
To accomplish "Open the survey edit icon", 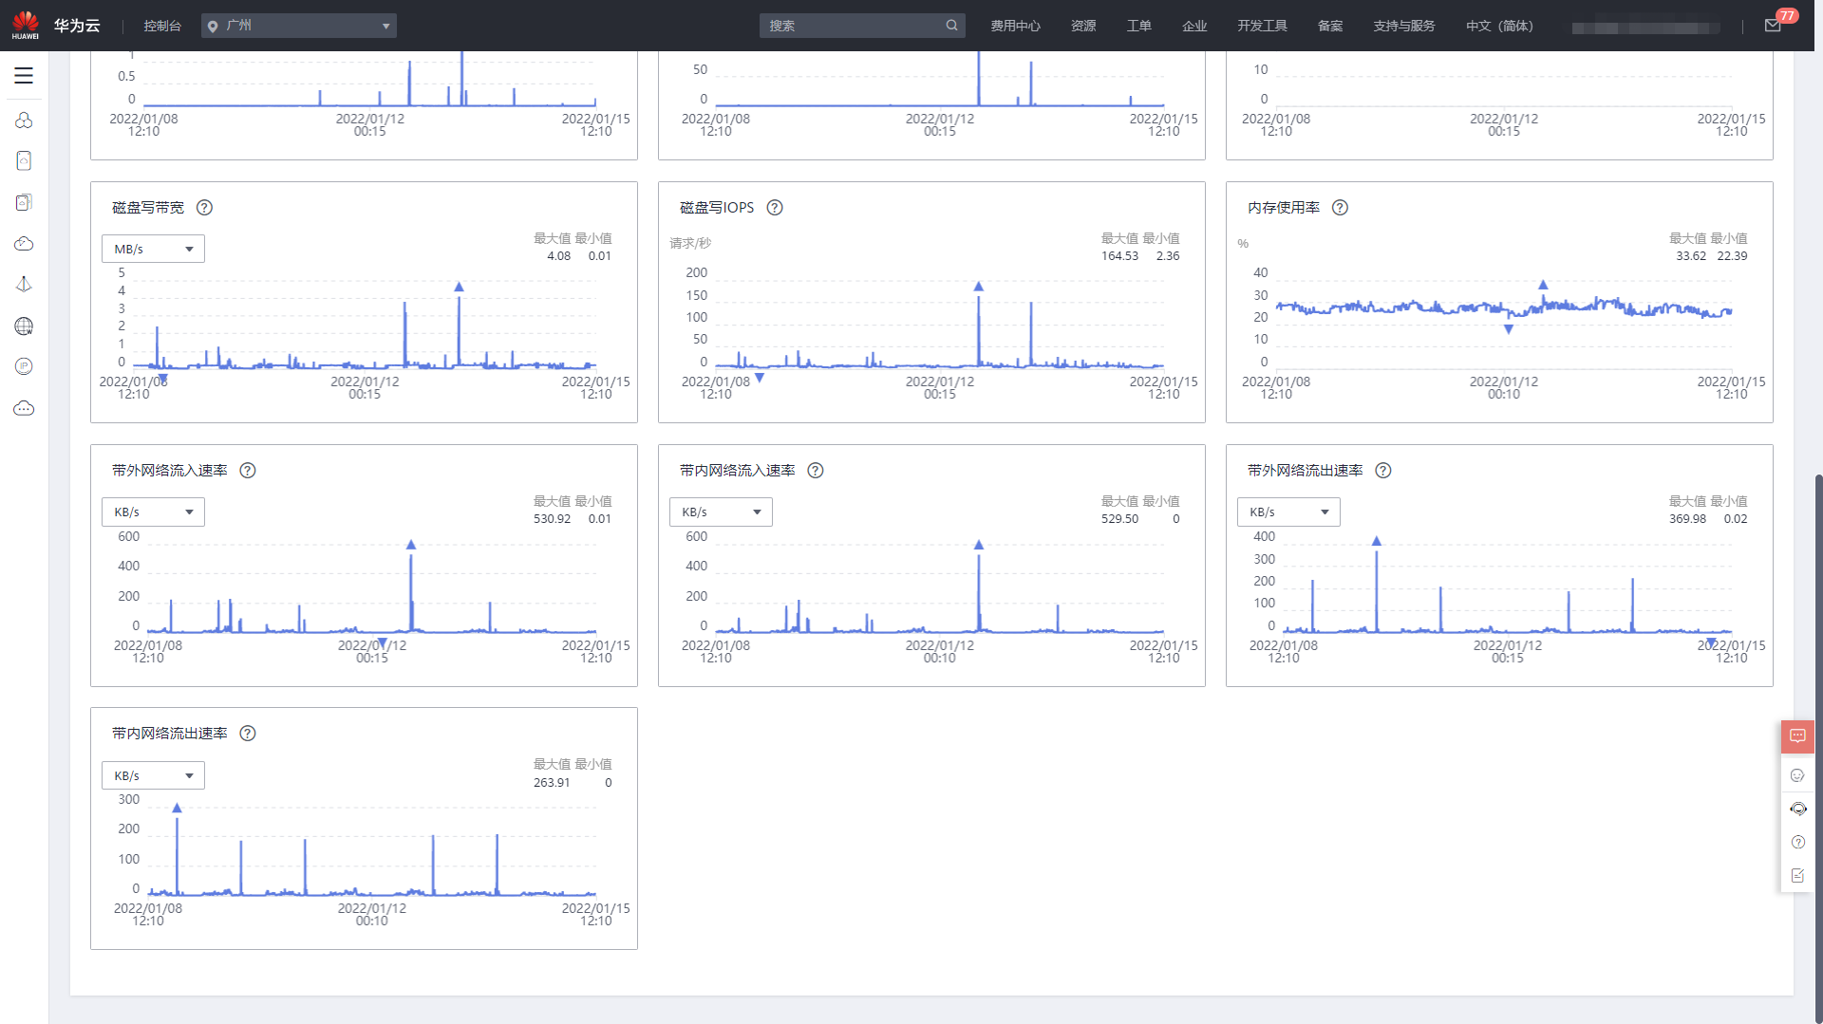I will (1797, 876).
